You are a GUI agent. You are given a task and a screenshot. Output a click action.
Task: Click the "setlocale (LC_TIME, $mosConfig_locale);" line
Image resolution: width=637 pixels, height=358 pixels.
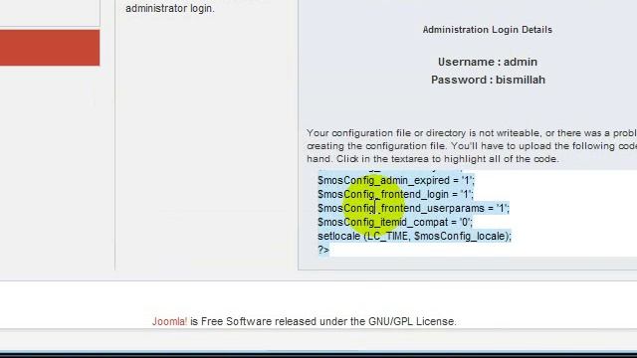point(414,237)
